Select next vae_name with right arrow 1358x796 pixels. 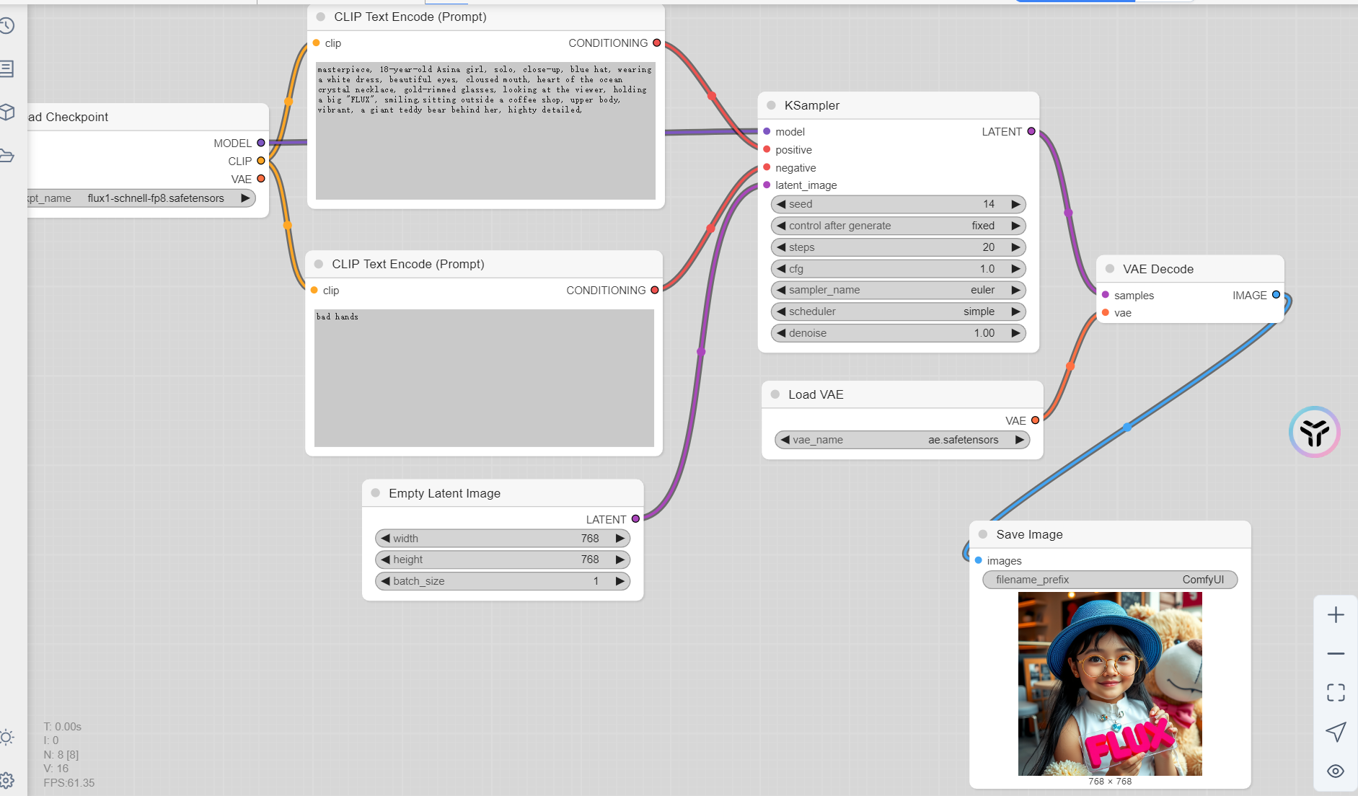pyautogui.click(x=1019, y=440)
